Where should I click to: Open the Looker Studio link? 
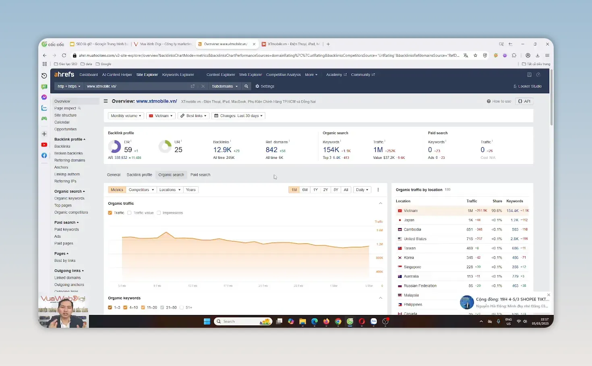tap(528, 86)
